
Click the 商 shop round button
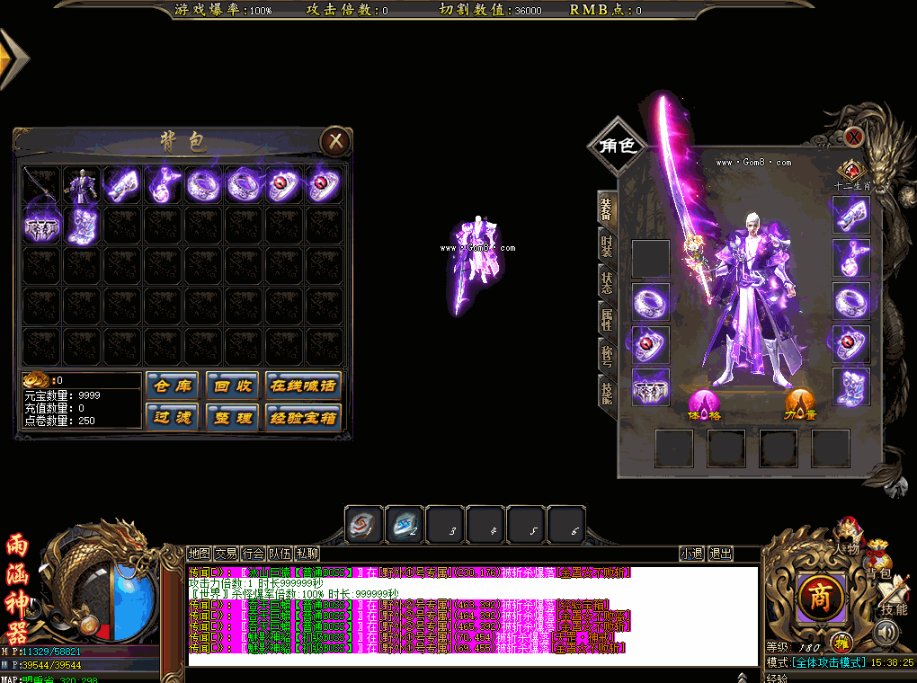[x=820, y=597]
